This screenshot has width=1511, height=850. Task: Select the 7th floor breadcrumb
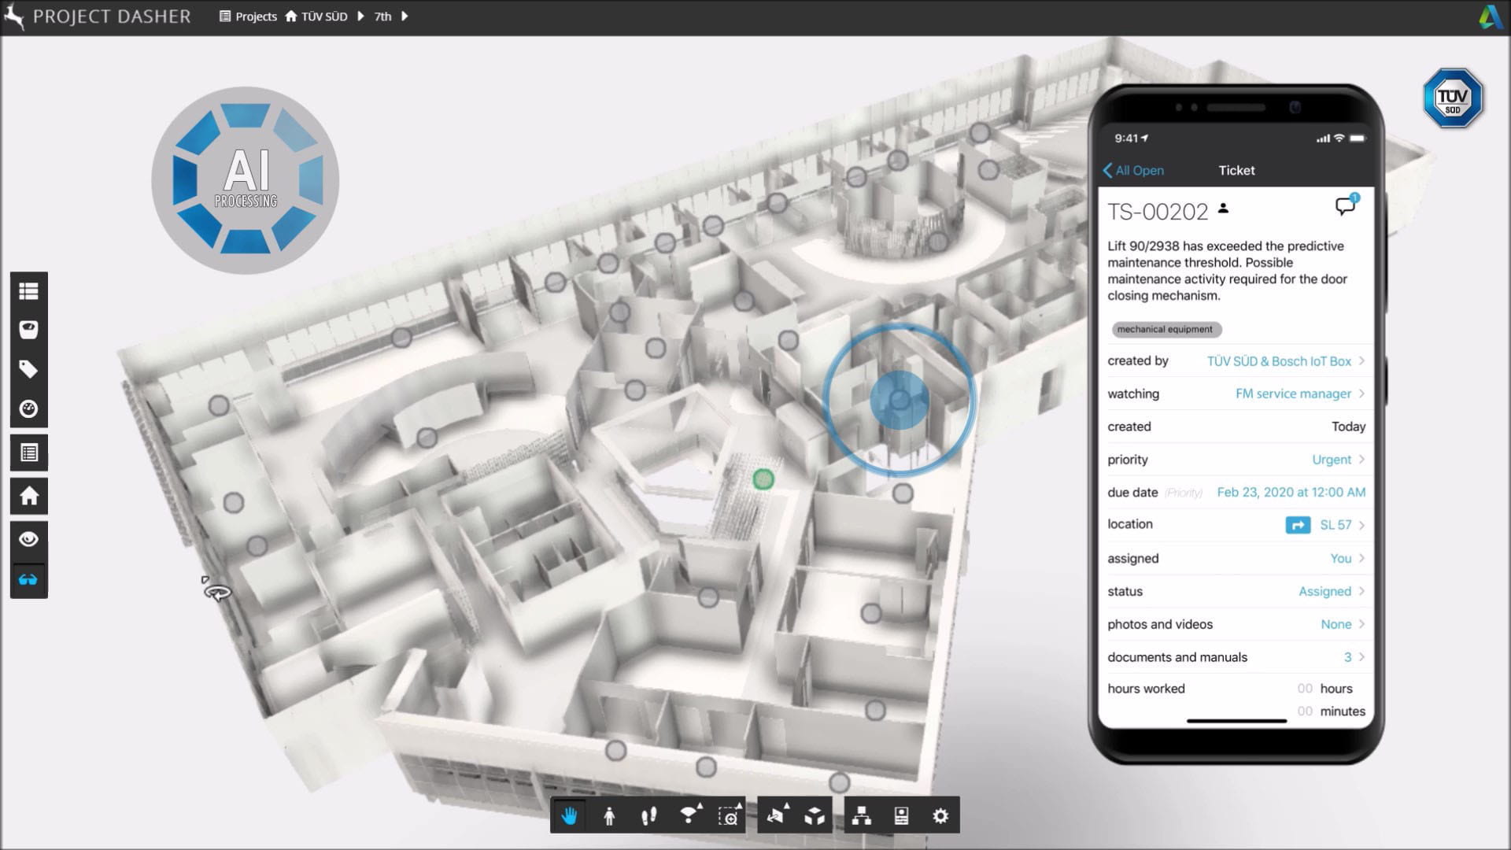pyautogui.click(x=382, y=17)
